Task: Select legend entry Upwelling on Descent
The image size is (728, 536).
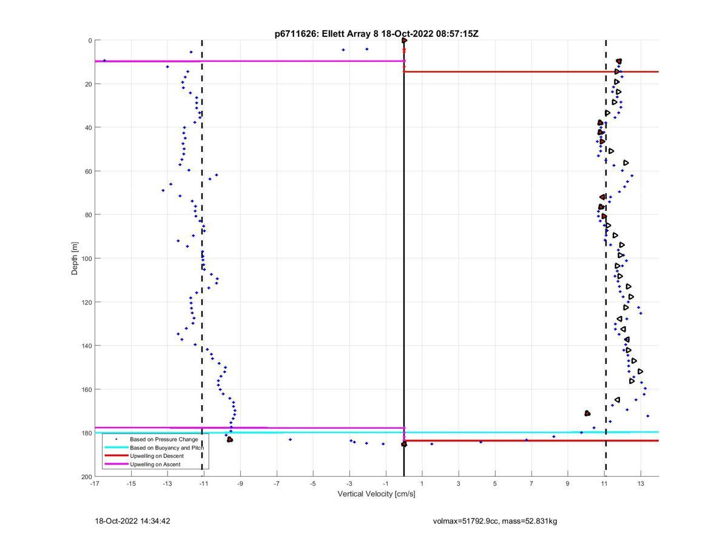Action: point(157,456)
